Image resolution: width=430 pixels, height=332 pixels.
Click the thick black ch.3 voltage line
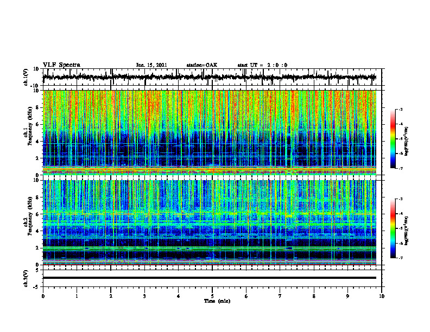pos(209,278)
